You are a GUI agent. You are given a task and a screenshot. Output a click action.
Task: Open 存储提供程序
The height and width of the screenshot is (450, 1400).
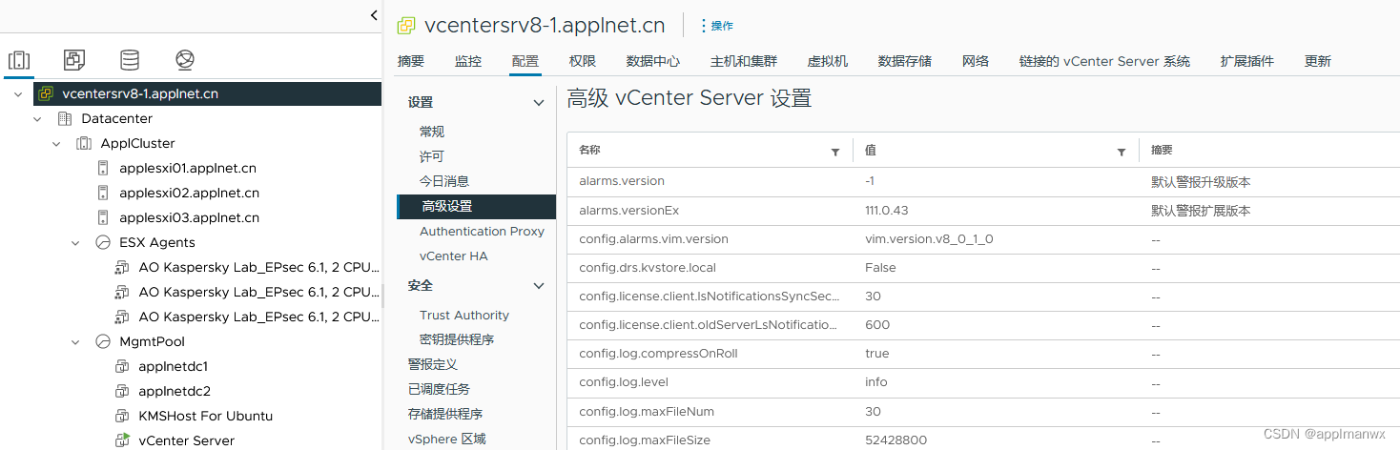(x=445, y=414)
